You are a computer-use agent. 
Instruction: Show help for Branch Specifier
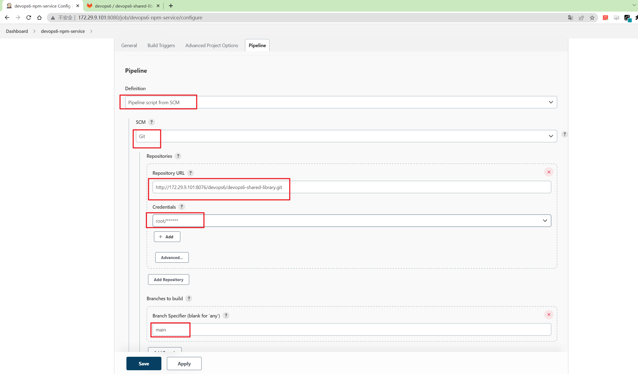(x=226, y=316)
